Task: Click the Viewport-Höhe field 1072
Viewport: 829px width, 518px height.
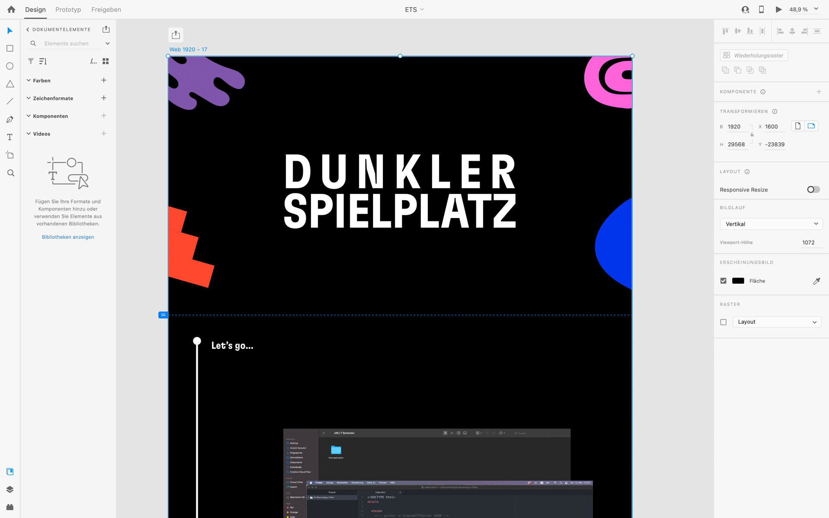Action: (812, 243)
